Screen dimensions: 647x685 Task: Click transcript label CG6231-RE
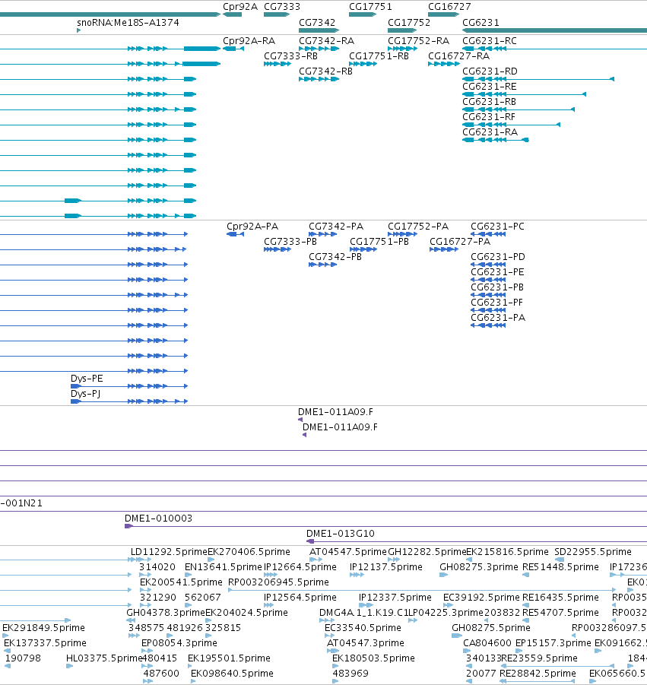(x=490, y=87)
